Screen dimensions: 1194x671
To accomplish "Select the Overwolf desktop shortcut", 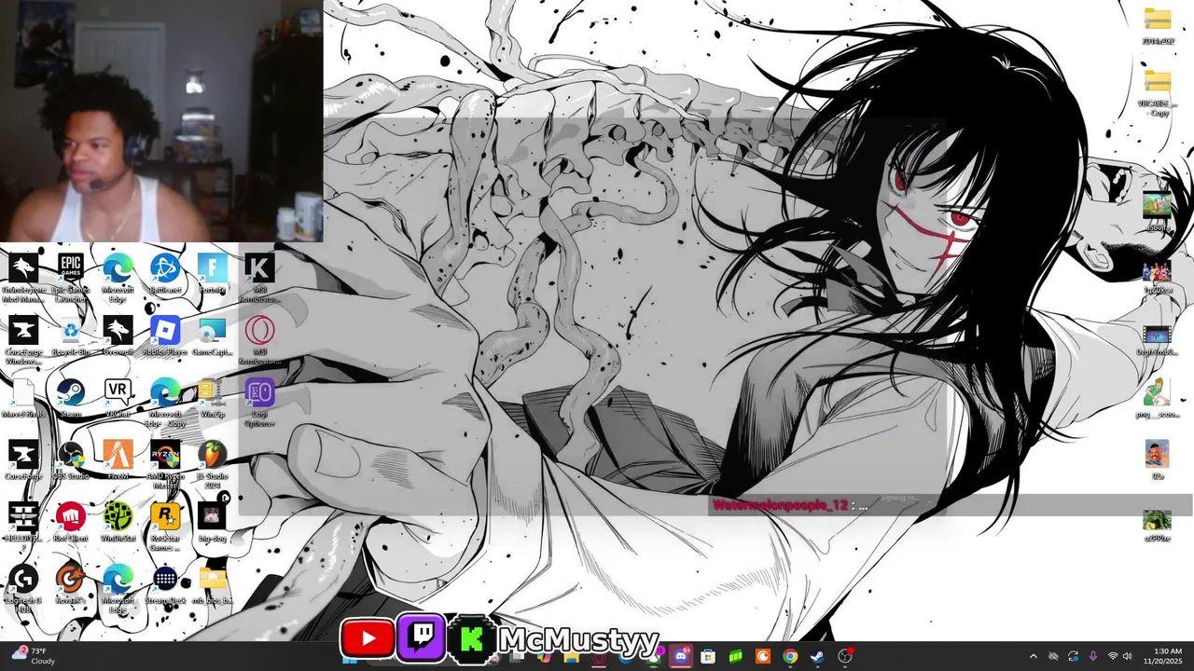I will click(118, 336).
